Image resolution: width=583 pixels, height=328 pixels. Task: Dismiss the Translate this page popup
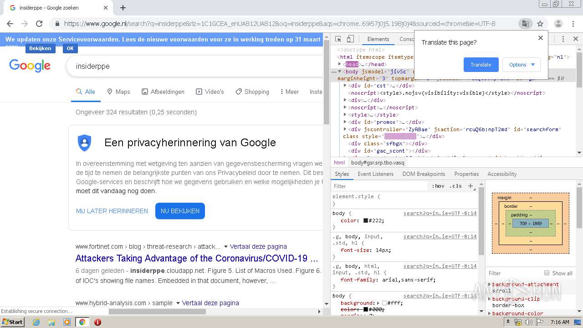541,38
